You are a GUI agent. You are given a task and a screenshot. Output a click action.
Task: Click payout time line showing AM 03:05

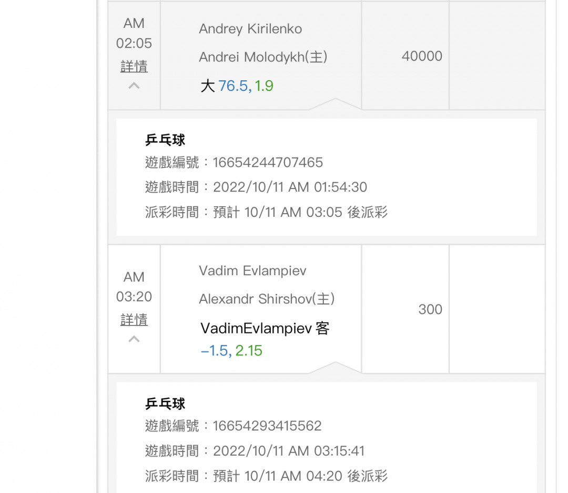[266, 213]
